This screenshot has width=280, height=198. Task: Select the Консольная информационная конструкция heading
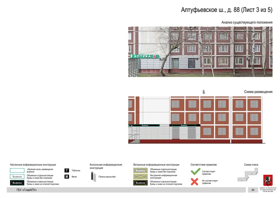(x=106, y=166)
